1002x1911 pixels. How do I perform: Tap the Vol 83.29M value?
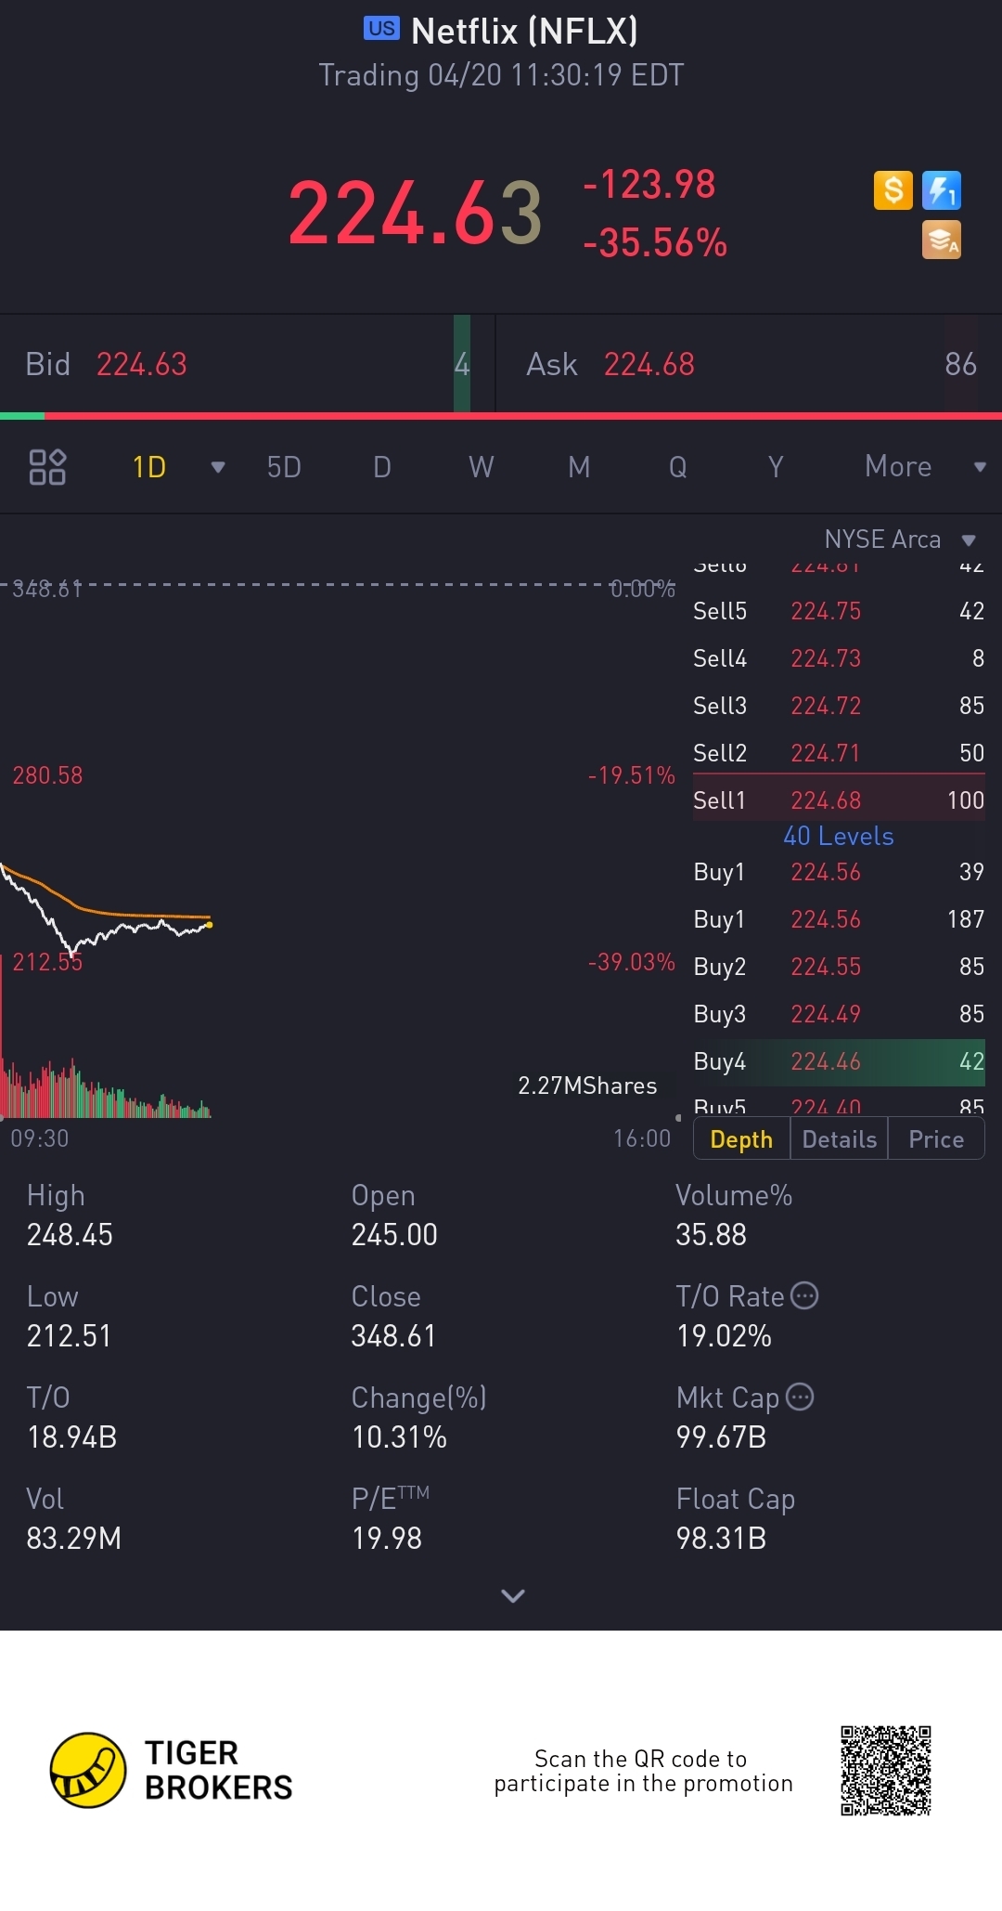(x=73, y=1539)
